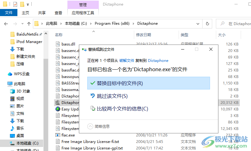Open the 查看 ribbon tab
This screenshot has width=251, height=151.
click(x=58, y=13)
